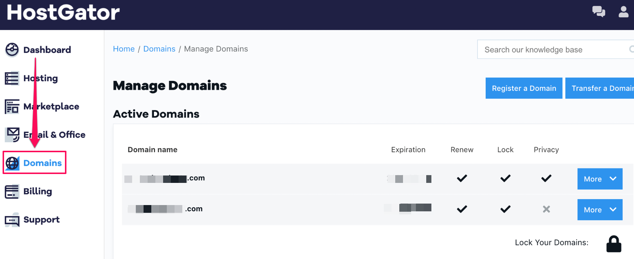Click the Renew column header
This screenshot has height=259, width=634.
pyautogui.click(x=462, y=150)
